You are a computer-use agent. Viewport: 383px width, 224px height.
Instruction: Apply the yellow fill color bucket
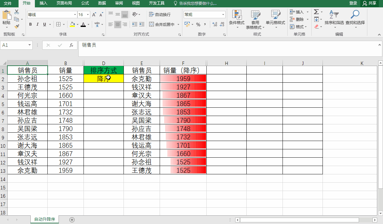(72, 24)
